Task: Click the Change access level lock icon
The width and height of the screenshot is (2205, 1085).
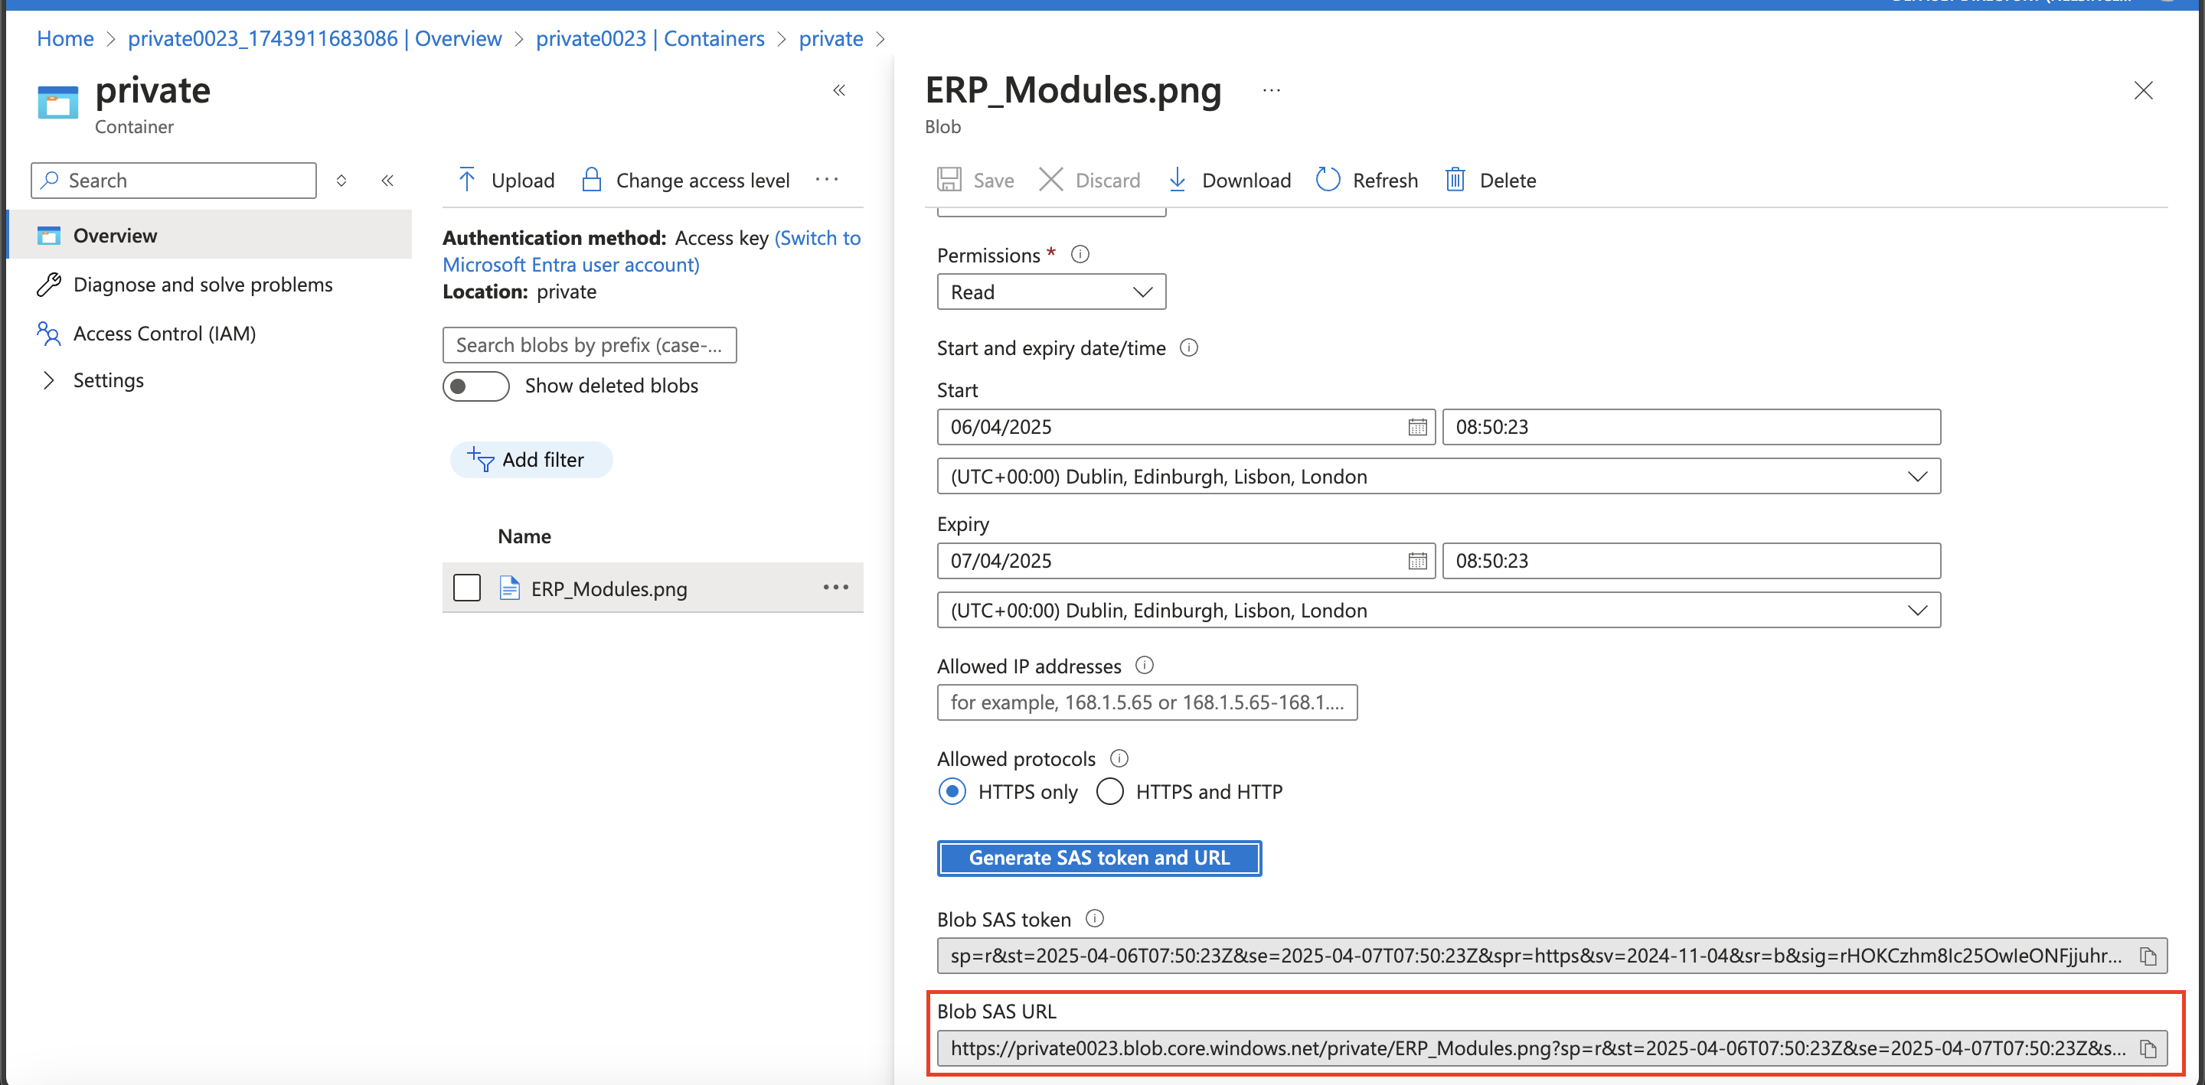Action: [x=592, y=180]
